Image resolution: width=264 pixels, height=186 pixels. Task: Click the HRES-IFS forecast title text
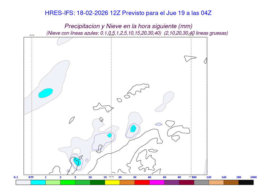[x=128, y=13]
